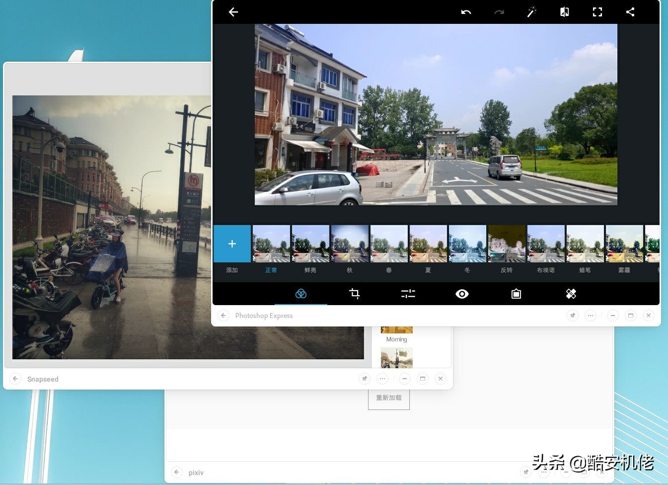Image resolution: width=668 pixels, height=485 pixels.
Task: Select the blemish removal bandage tool
Action: pos(571,294)
